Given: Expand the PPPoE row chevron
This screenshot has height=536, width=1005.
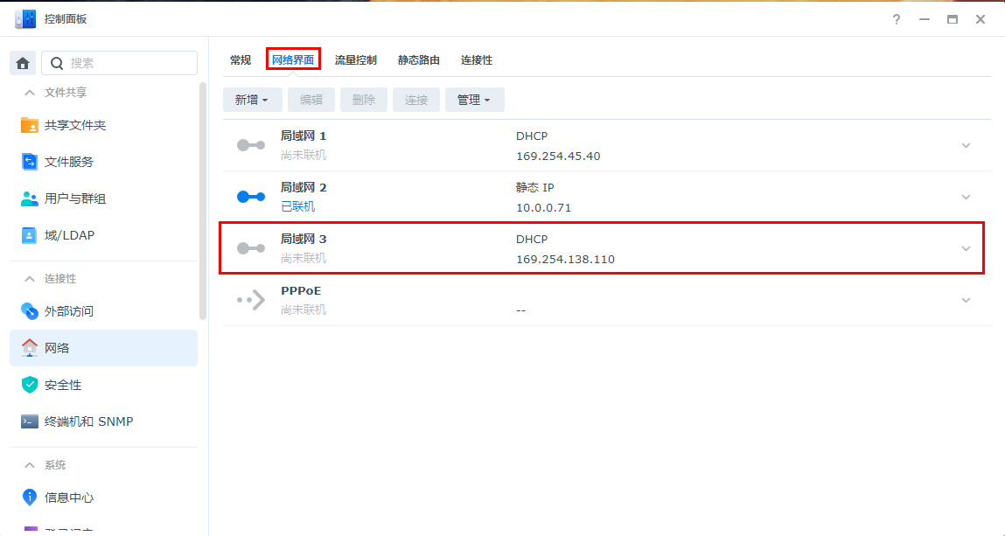Looking at the screenshot, I should (x=966, y=301).
